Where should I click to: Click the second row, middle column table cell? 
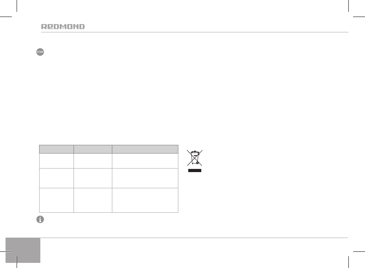[93, 178]
